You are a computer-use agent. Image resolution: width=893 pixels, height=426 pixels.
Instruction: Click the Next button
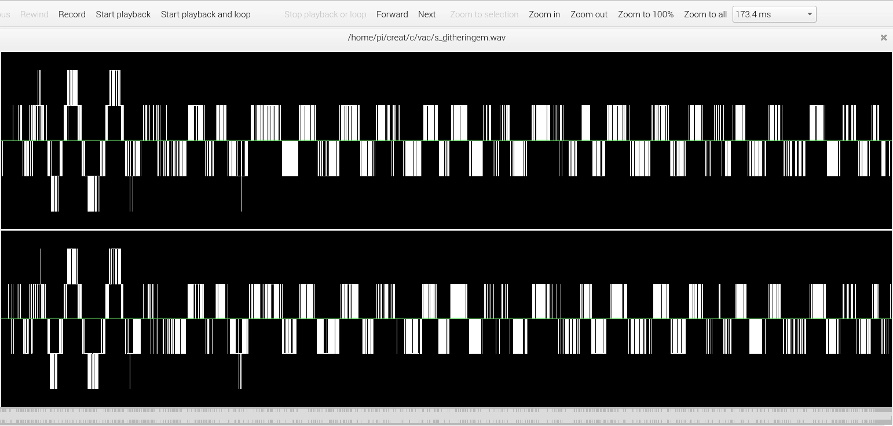click(427, 14)
